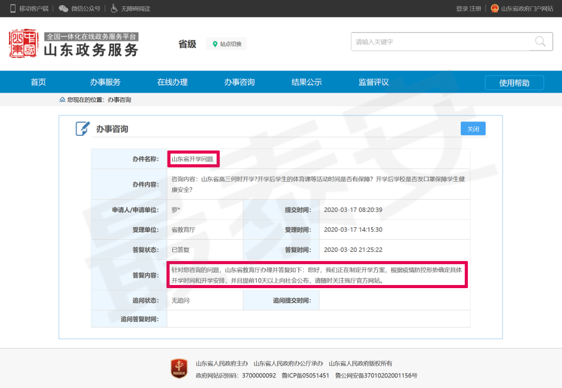562x388 pixels.
Task: Click the home icon in breadcrumb
Action: tap(62, 99)
